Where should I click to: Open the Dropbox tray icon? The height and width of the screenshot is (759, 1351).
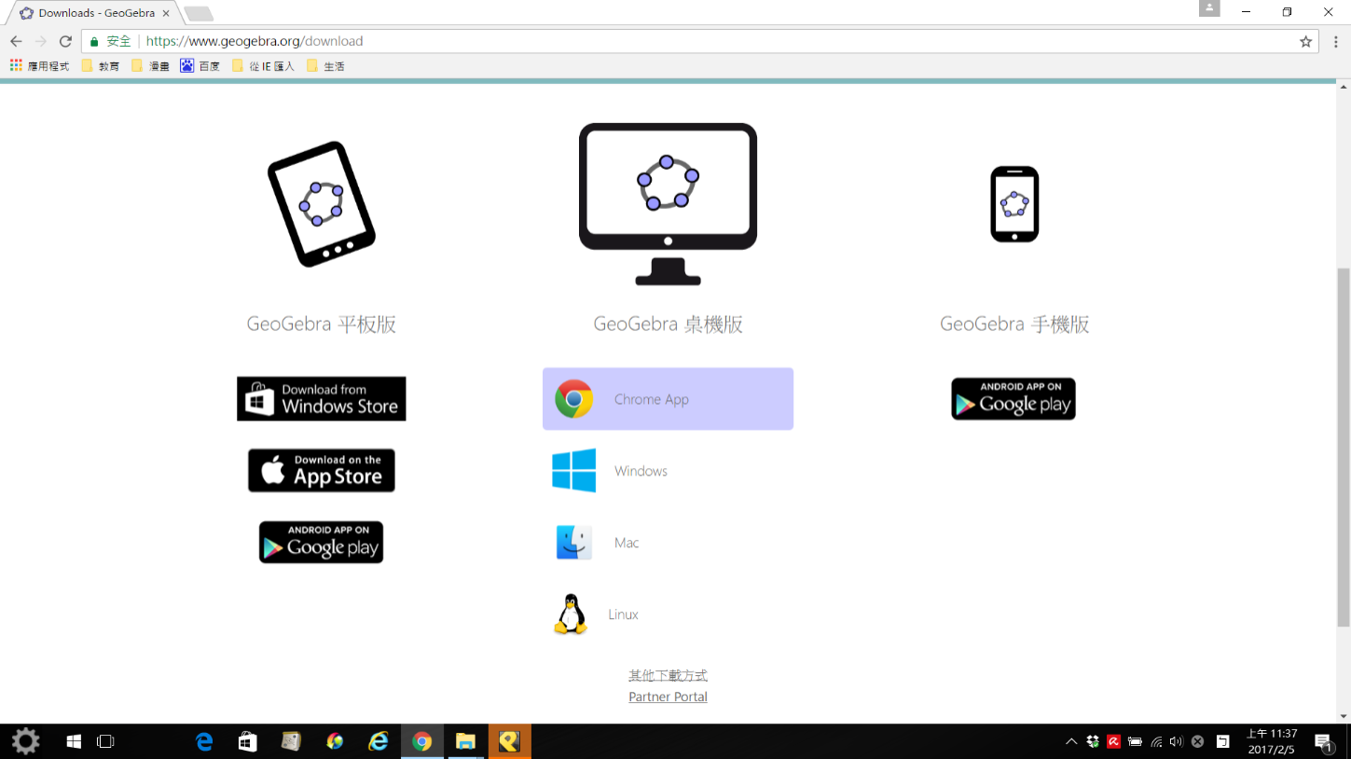pyautogui.click(x=1093, y=742)
